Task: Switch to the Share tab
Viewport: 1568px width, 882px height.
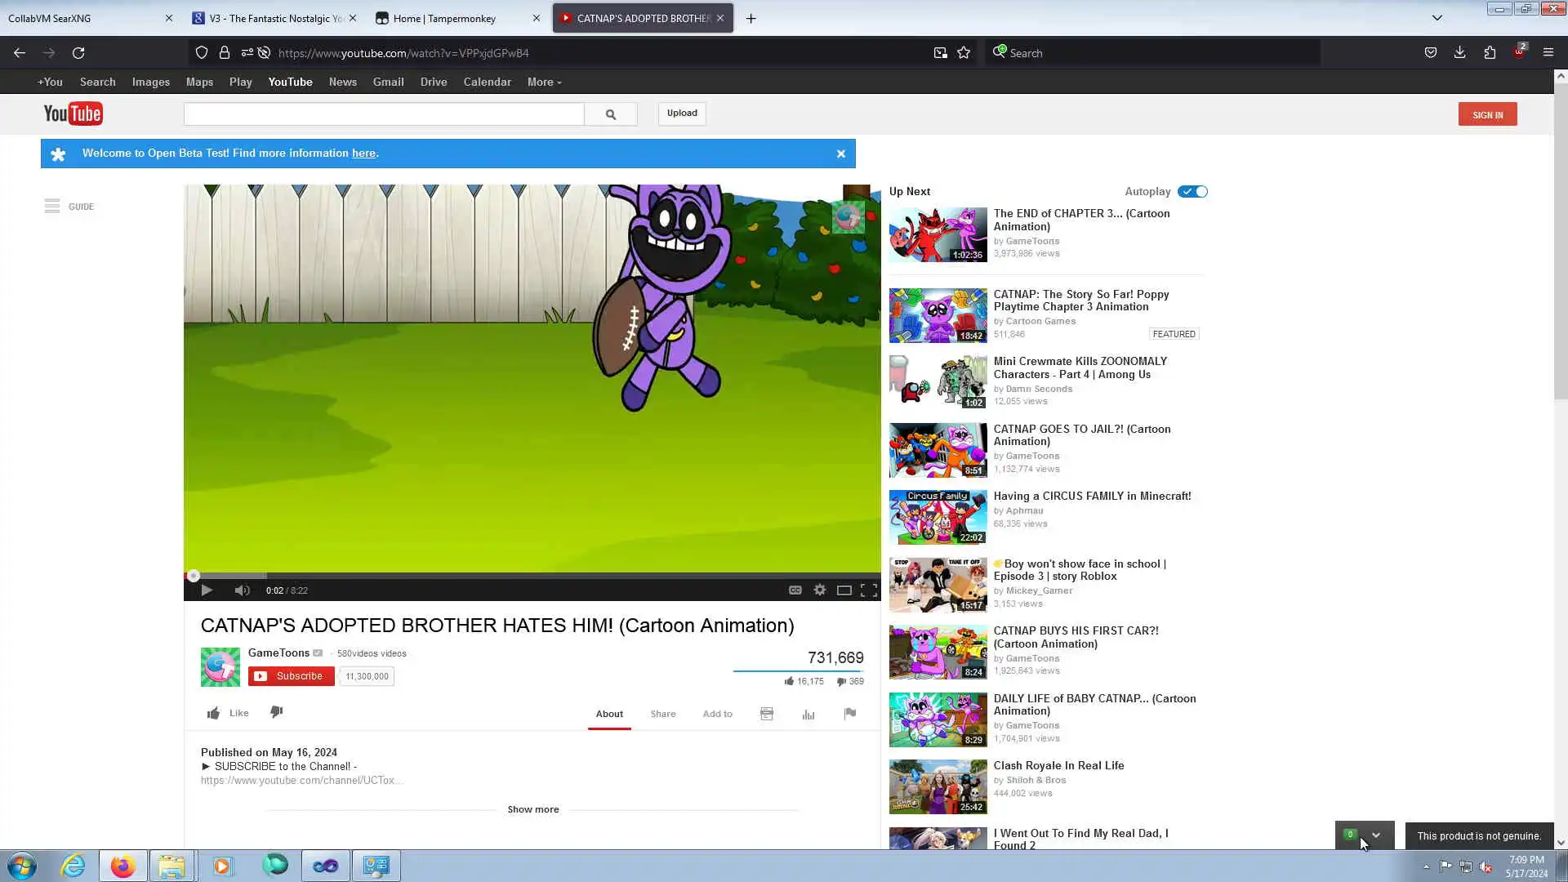Action: click(x=662, y=714)
